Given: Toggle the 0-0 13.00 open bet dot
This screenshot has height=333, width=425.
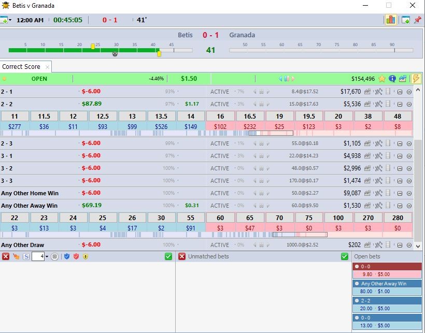Looking at the screenshot, I should pyautogui.click(x=357, y=317).
